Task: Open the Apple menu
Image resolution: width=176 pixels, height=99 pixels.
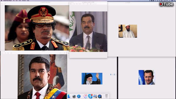Action: (2, 1)
